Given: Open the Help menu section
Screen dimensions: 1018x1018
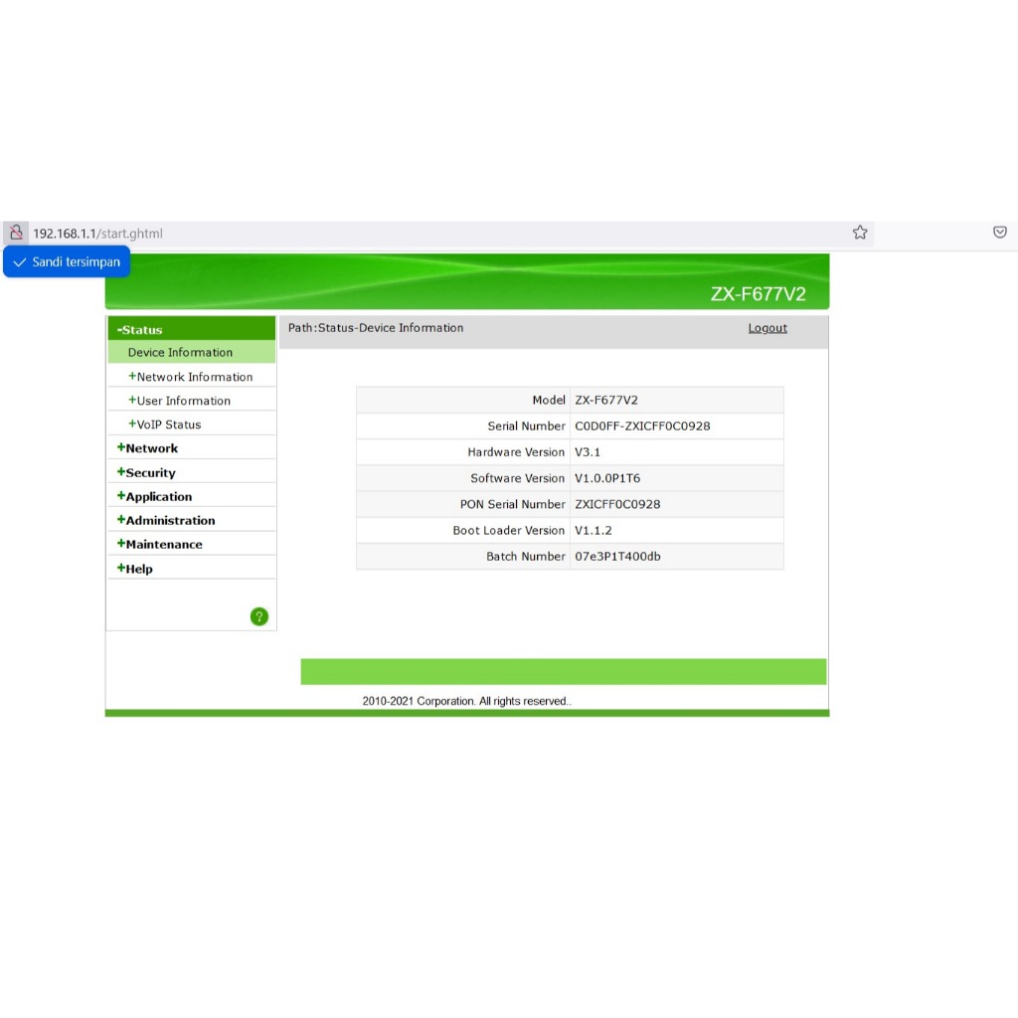Looking at the screenshot, I should [137, 569].
